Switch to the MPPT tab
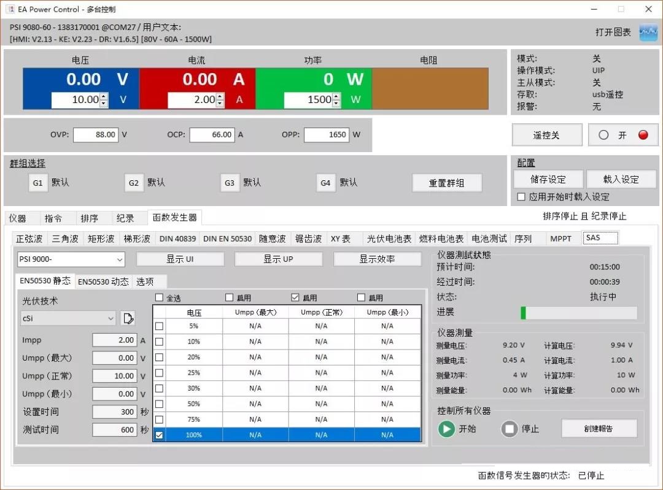Image resolution: width=663 pixels, height=490 pixels. pos(560,239)
